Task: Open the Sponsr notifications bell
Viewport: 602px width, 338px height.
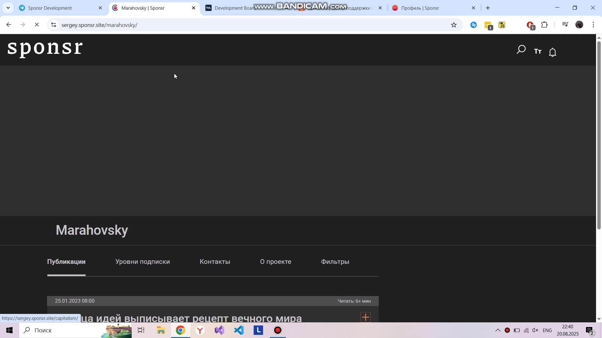Action: click(552, 52)
